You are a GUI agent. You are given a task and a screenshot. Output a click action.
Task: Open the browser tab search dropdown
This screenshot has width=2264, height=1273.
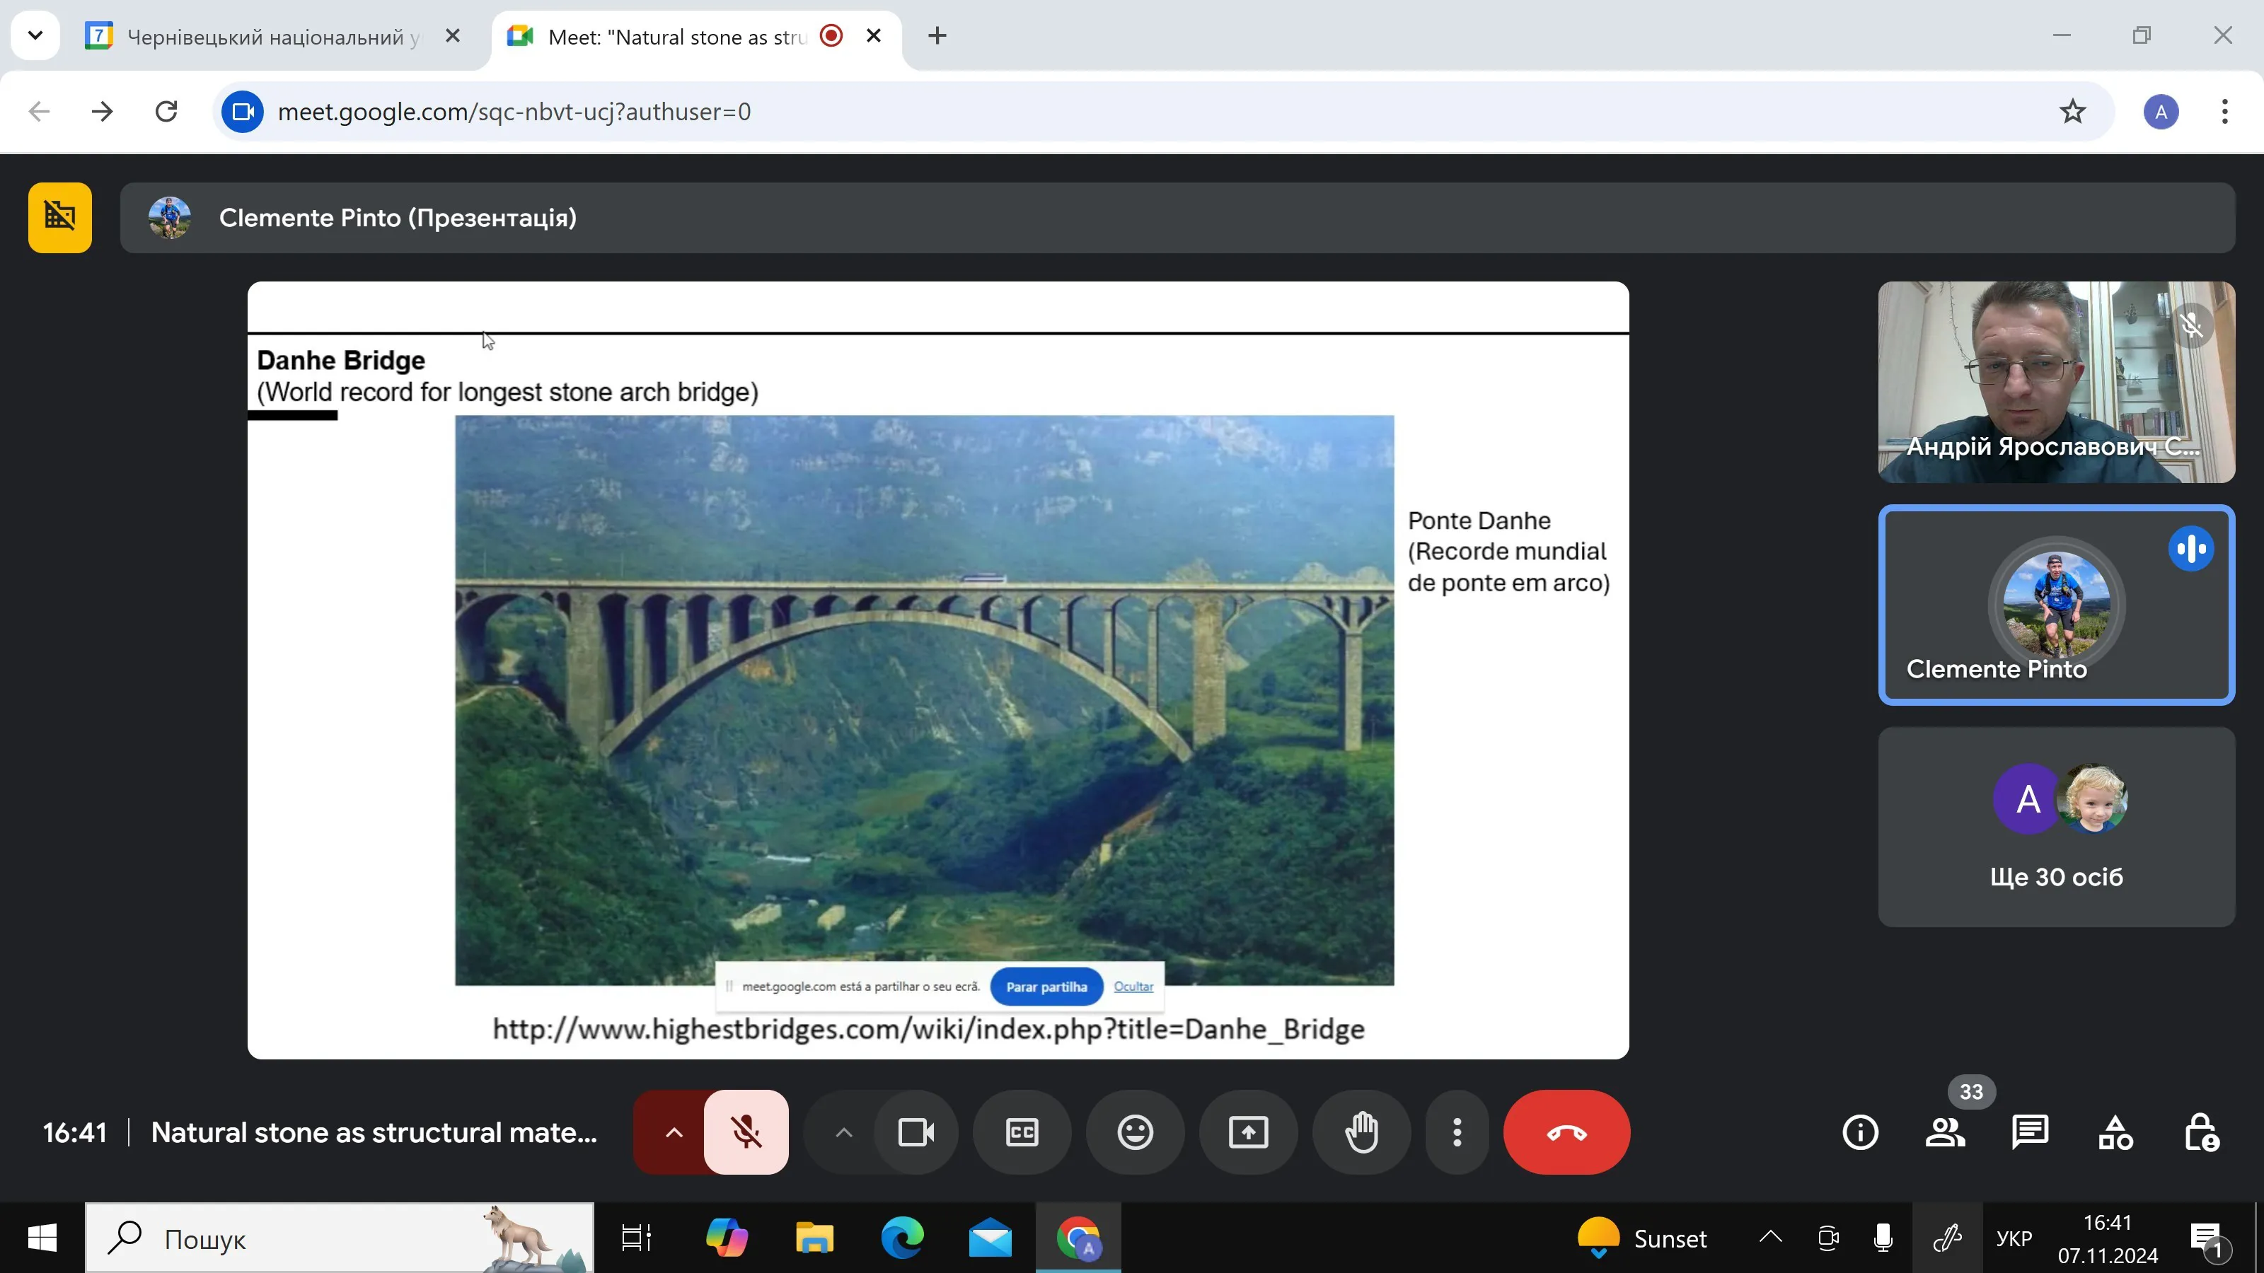click(x=35, y=35)
